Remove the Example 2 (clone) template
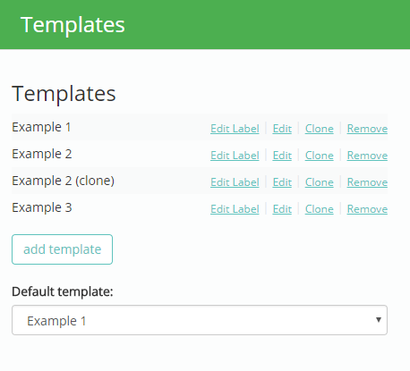The height and width of the screenshot is (371, 410). click(x=367, y=182)
